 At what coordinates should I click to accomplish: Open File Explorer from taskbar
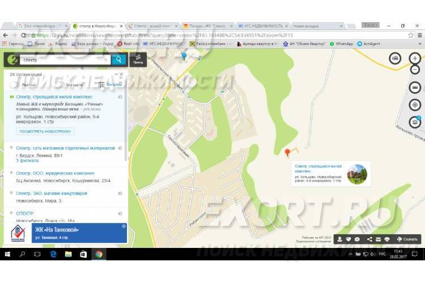(69, 254)
